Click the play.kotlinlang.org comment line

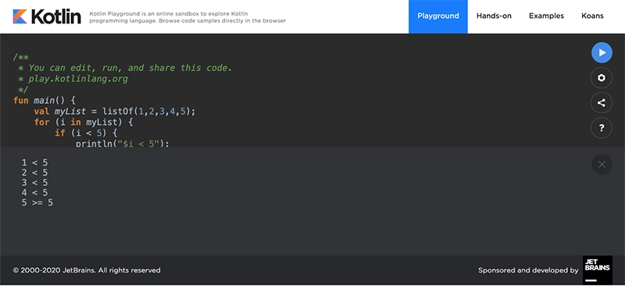pos(73,79)
